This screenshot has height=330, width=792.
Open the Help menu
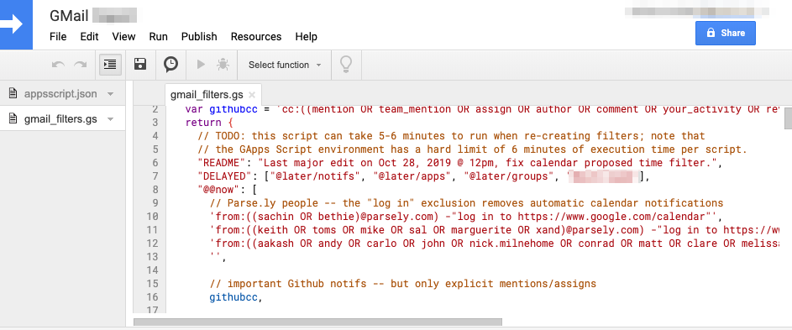point(306,36)
